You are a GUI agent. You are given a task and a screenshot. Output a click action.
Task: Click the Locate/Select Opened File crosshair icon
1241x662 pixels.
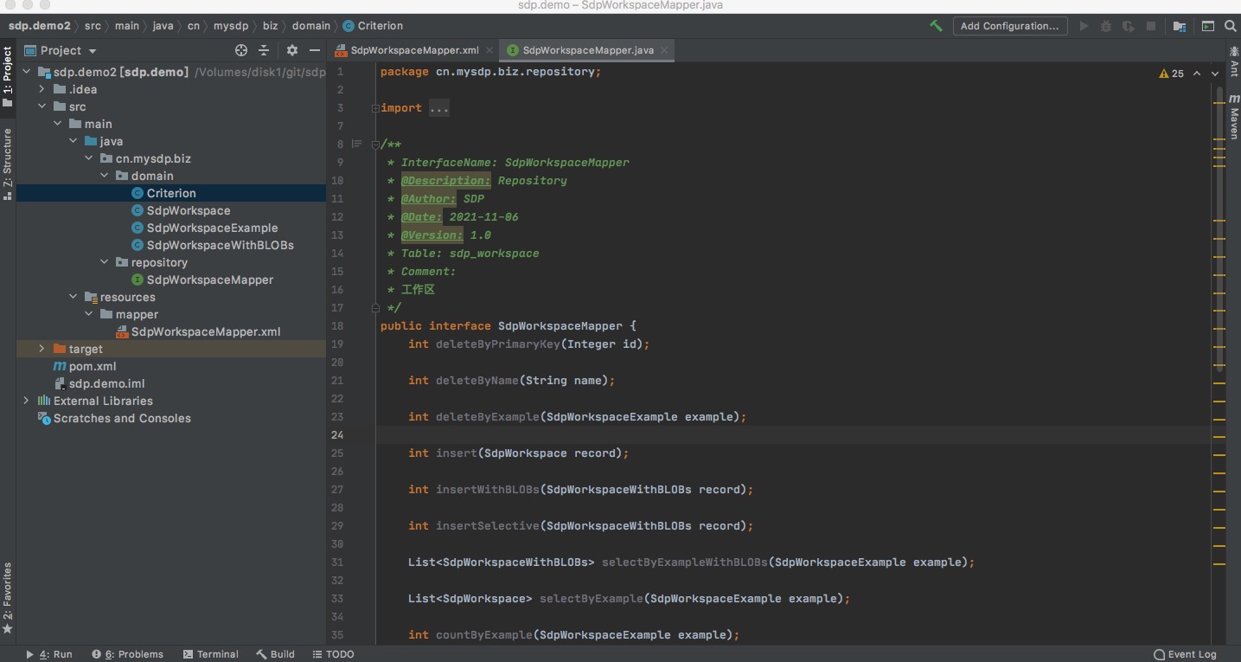[241, 50]
